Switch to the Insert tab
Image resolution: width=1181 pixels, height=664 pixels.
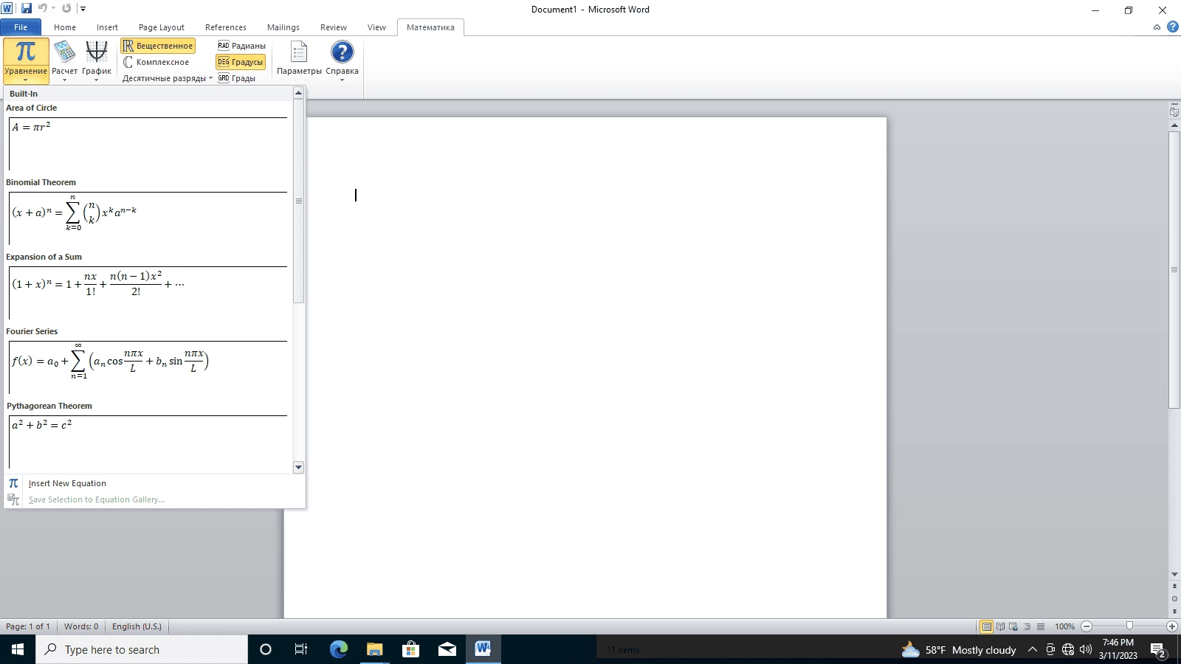107,27
